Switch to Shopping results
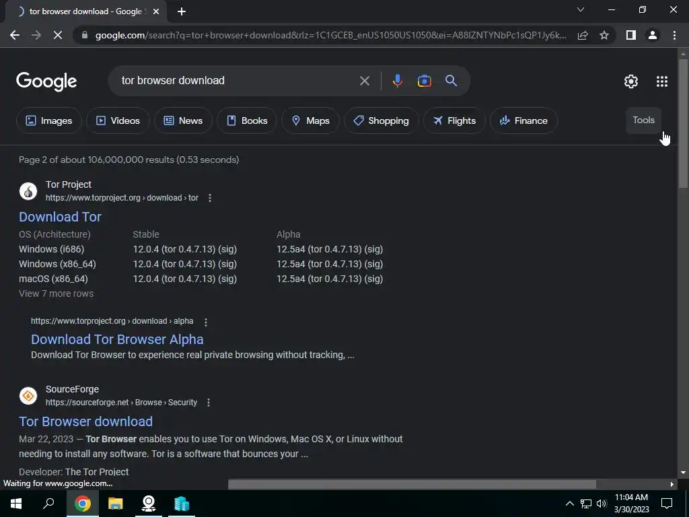 381,120
